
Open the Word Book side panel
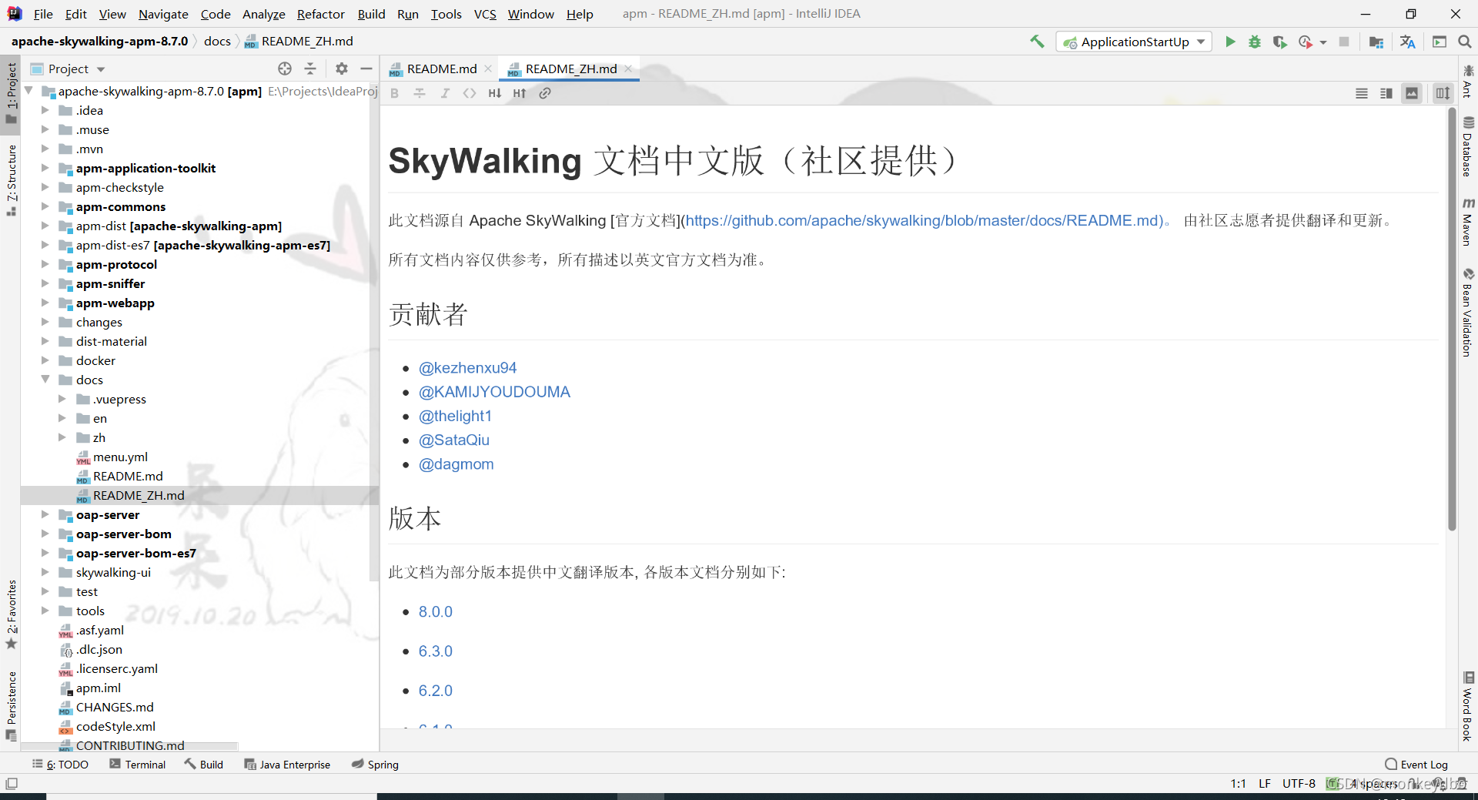(x=1468, y=706)
